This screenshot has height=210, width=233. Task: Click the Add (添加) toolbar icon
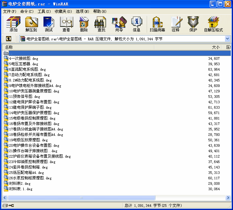[13, 24]
